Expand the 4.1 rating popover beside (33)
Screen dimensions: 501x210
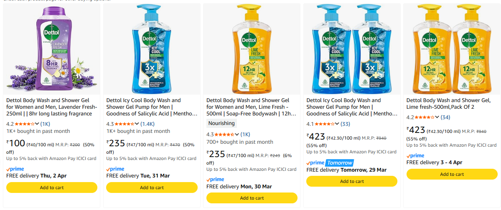(x=337, y=124)
